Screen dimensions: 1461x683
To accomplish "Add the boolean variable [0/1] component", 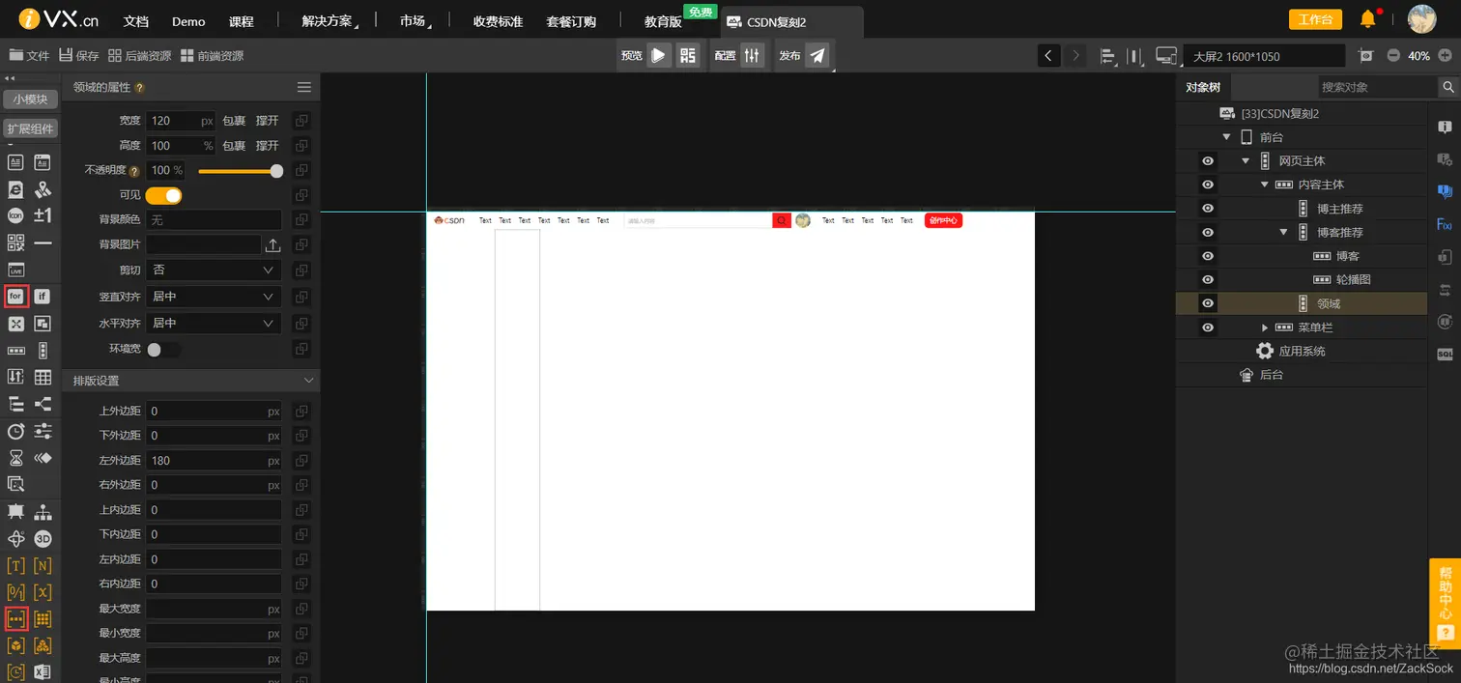I will 15,592.
